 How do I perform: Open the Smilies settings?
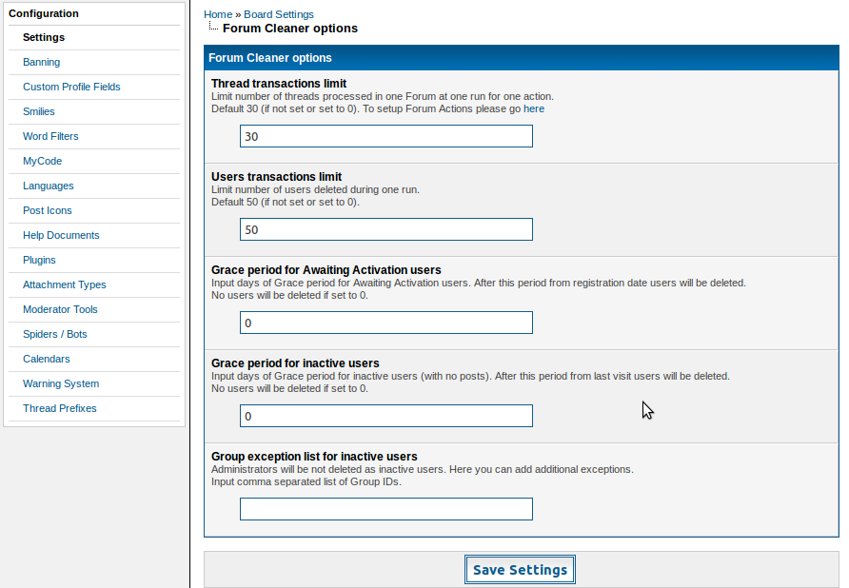click(39, 111)
